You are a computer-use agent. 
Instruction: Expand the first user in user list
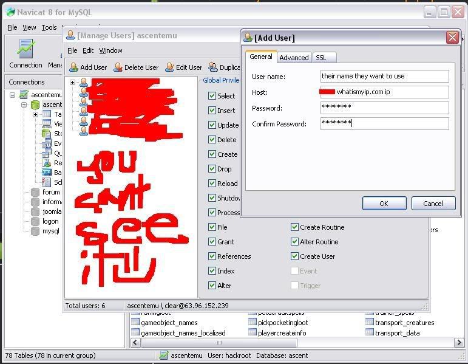pos(72,82)
